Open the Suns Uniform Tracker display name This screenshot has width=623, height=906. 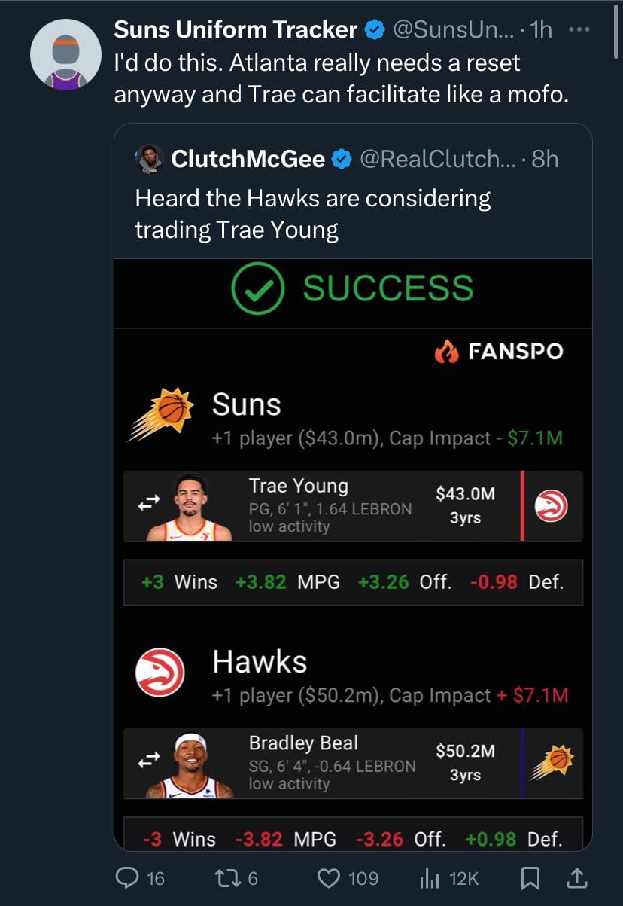pyautogui.click(x=236, y=29)
